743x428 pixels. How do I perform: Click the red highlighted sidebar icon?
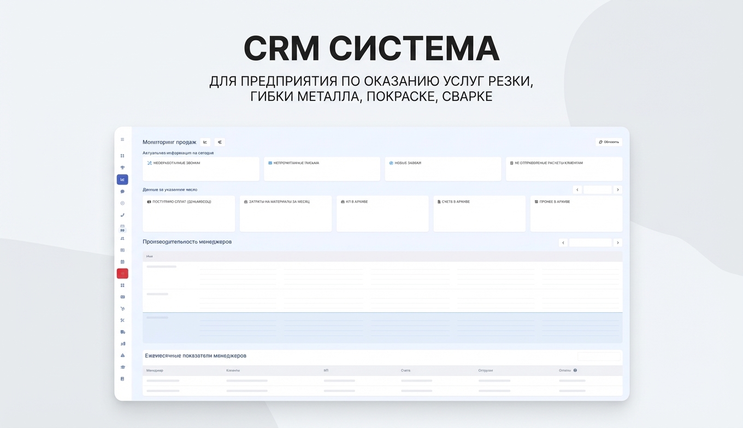point(122,273)
